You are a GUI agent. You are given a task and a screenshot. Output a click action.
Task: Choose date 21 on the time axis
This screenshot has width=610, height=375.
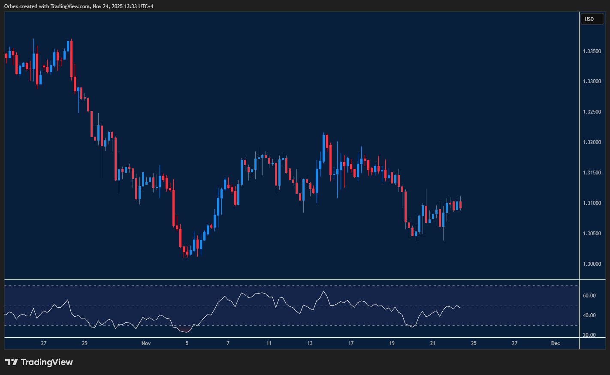click(x=432, y=343)
